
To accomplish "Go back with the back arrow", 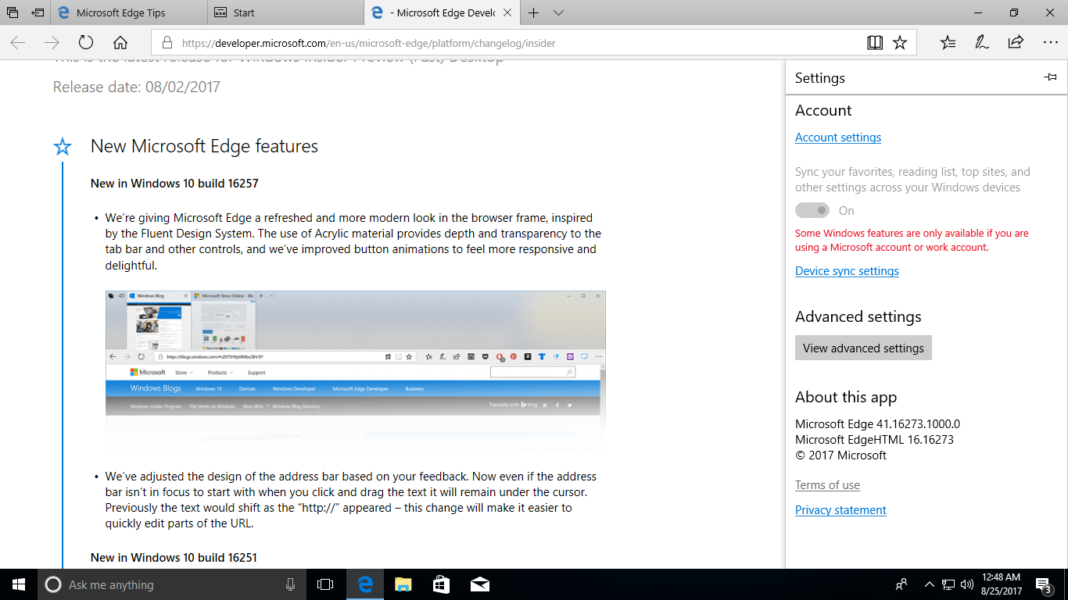I will (18, 43).
